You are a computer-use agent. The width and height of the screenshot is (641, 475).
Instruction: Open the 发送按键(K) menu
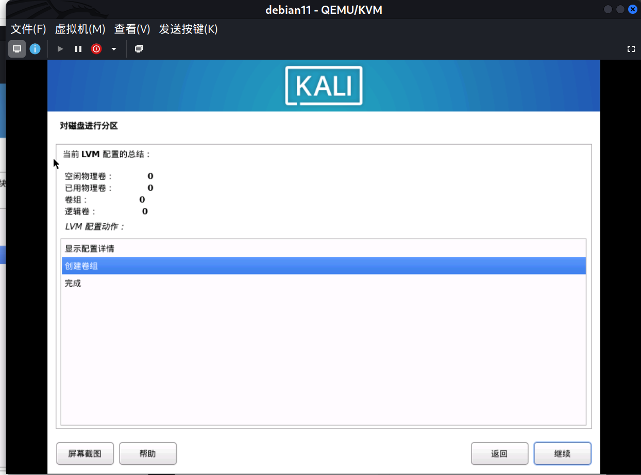[x=188, y=29]
